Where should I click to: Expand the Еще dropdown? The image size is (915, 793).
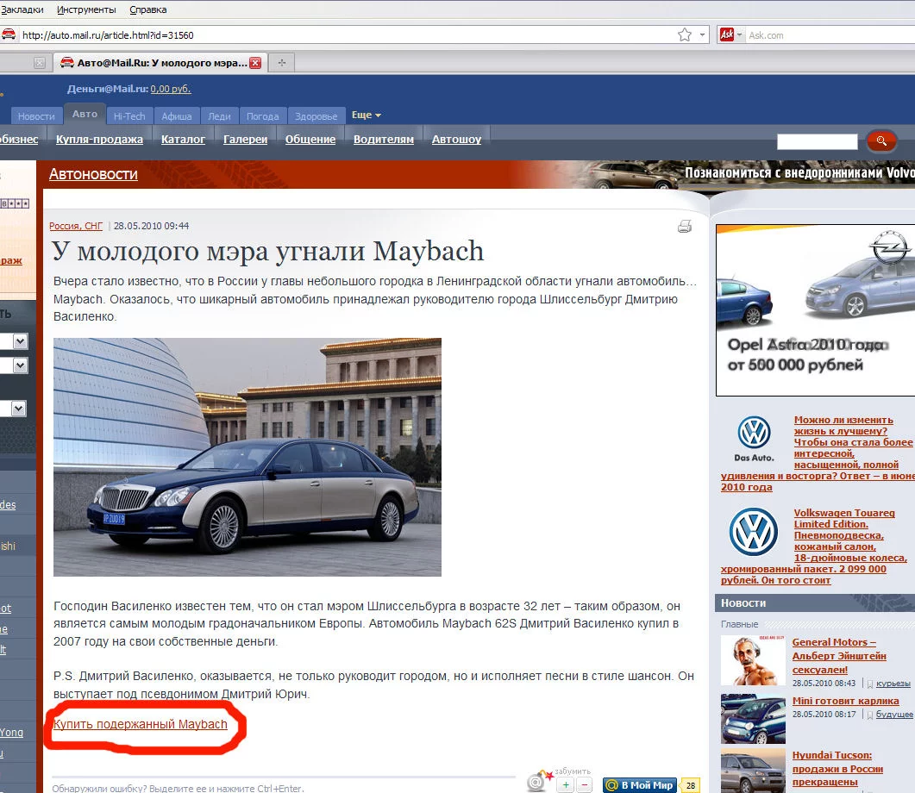pos(366,115)
